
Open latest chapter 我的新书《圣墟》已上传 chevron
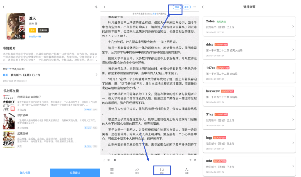(x=96, y=75)
